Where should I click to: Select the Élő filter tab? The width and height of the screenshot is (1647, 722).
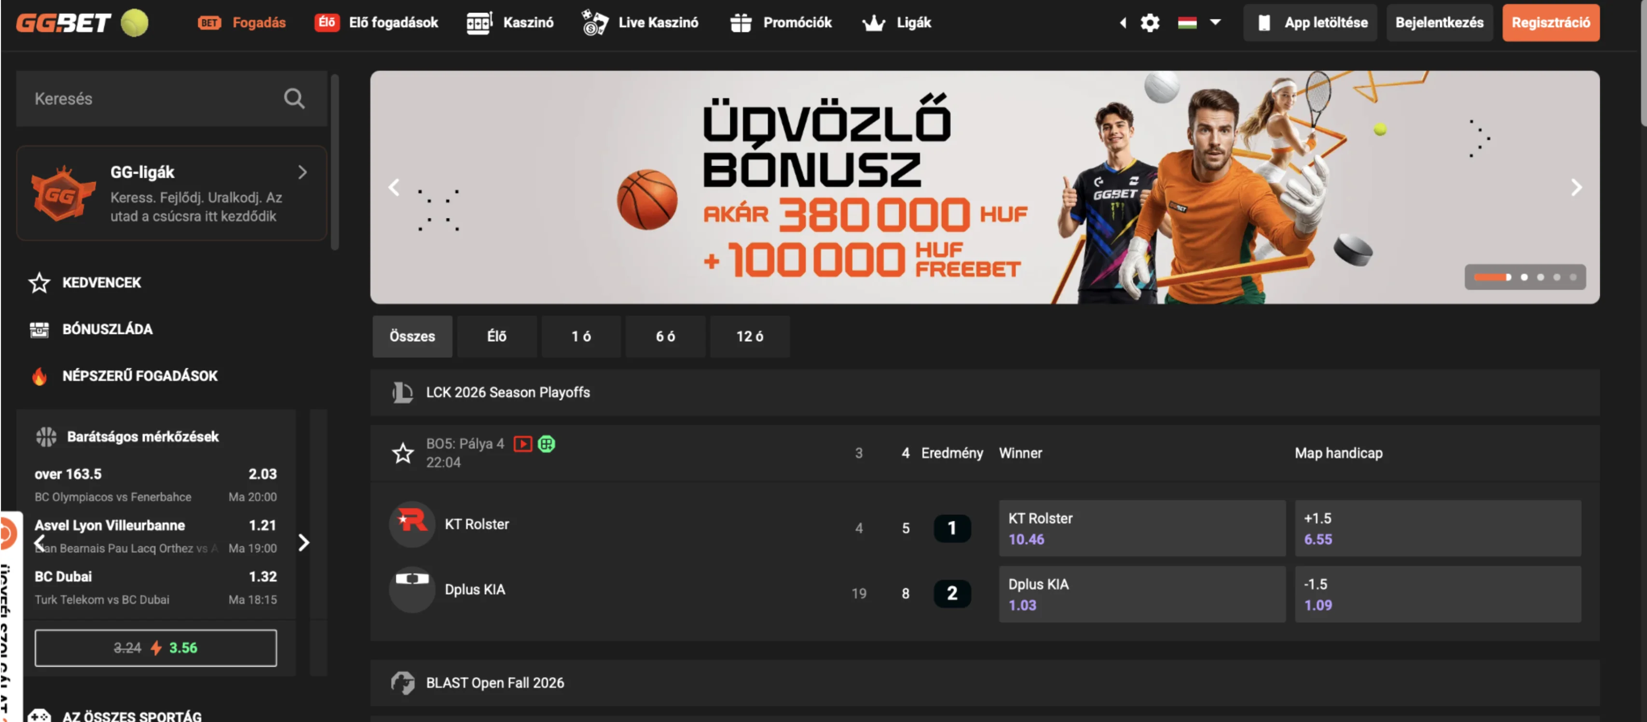(x=497, y=336)
